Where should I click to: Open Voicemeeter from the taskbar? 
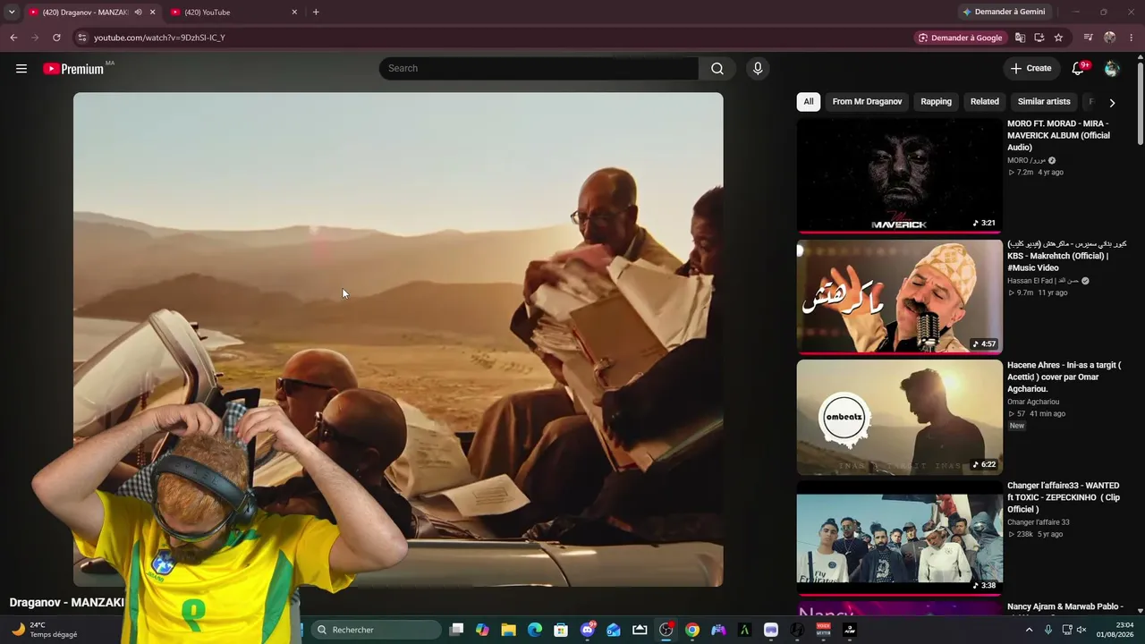(x=823, y=630)
